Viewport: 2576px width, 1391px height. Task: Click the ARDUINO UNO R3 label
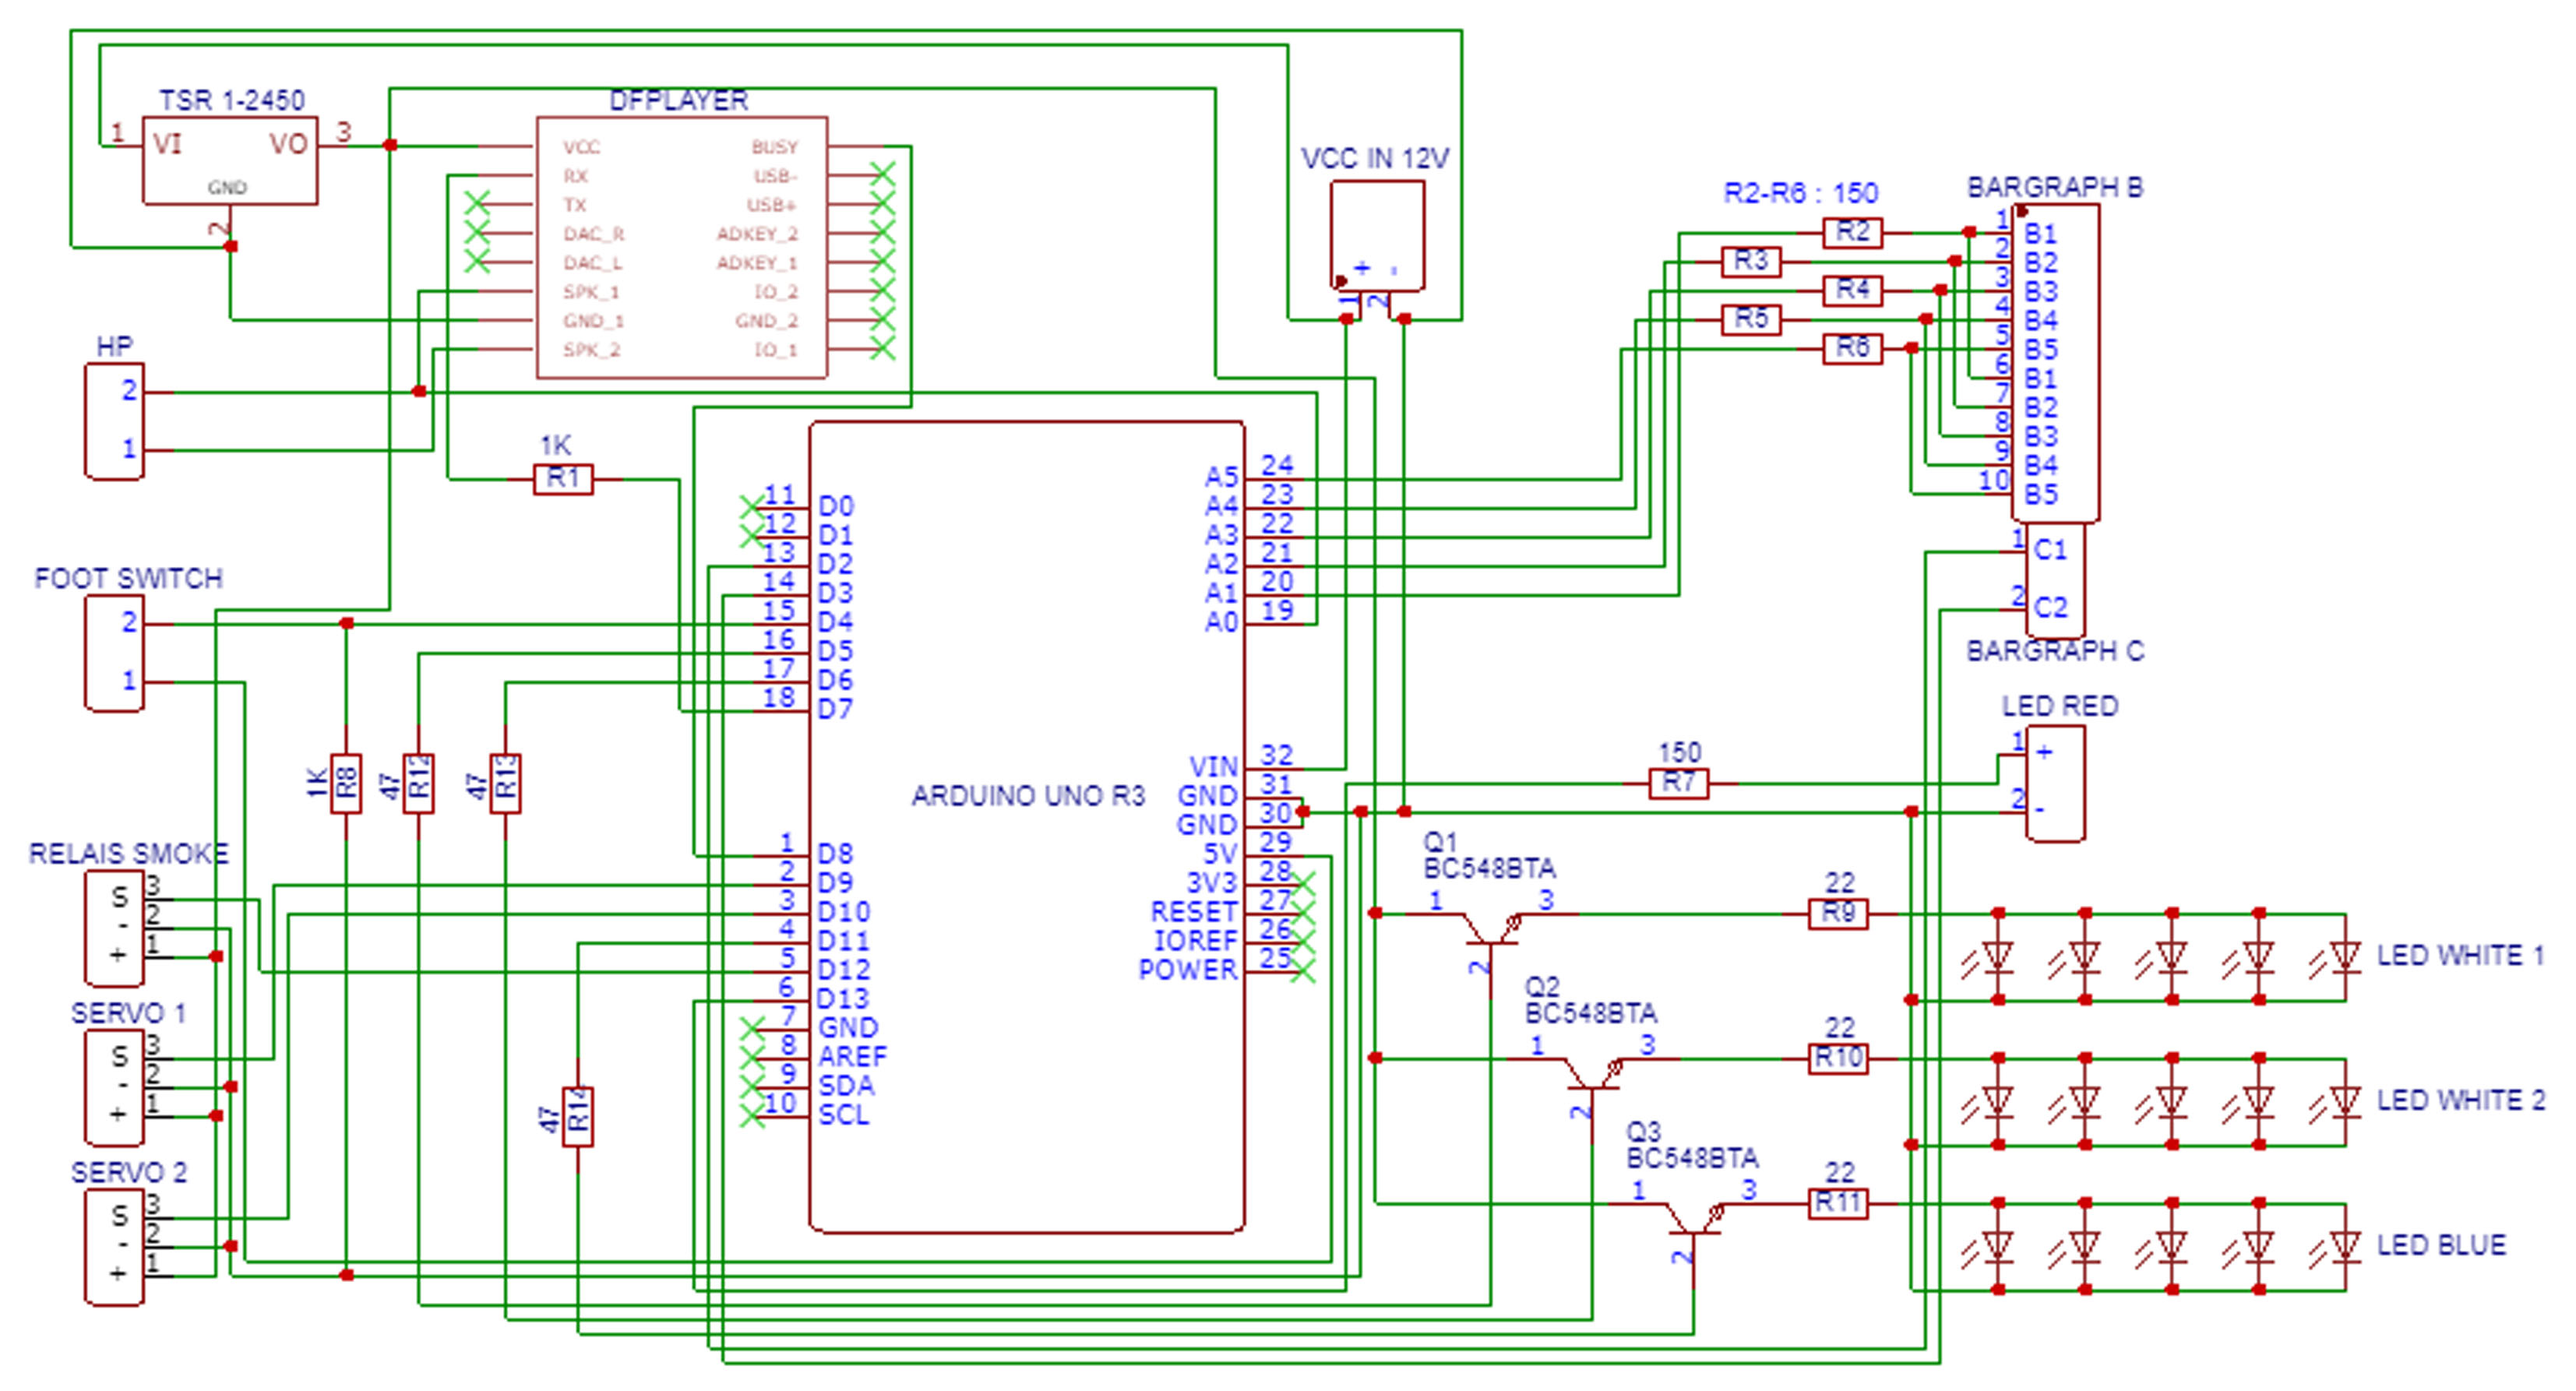pos(1027,796)
